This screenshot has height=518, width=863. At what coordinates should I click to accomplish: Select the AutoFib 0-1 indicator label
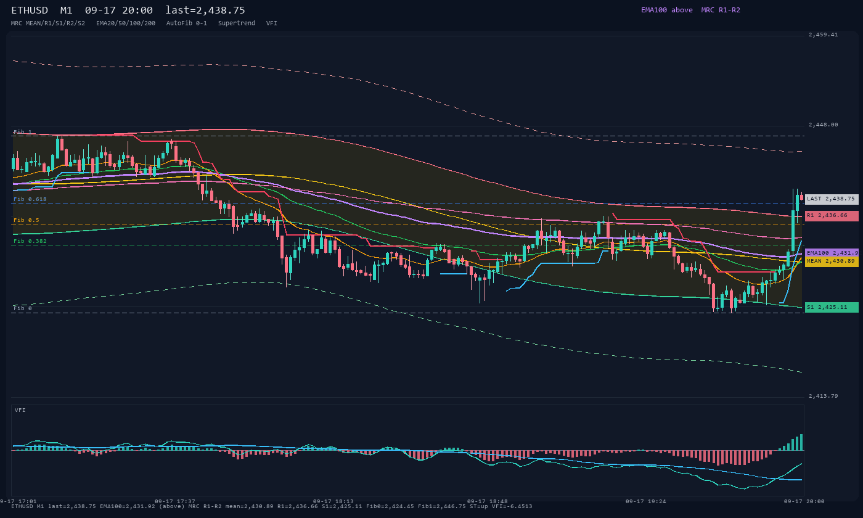pos(187,23)
